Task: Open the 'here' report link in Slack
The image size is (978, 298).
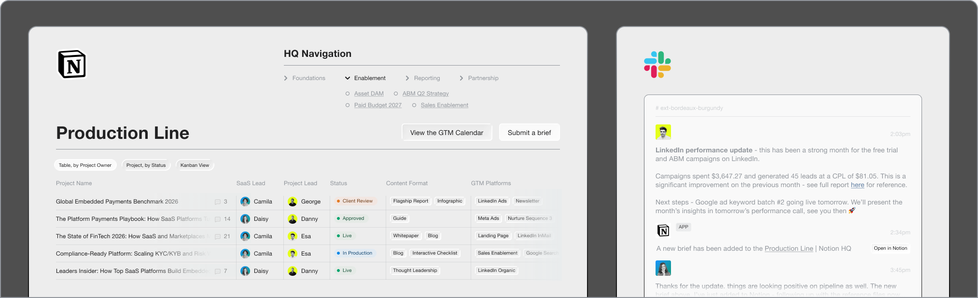Action: coord(857,185)
